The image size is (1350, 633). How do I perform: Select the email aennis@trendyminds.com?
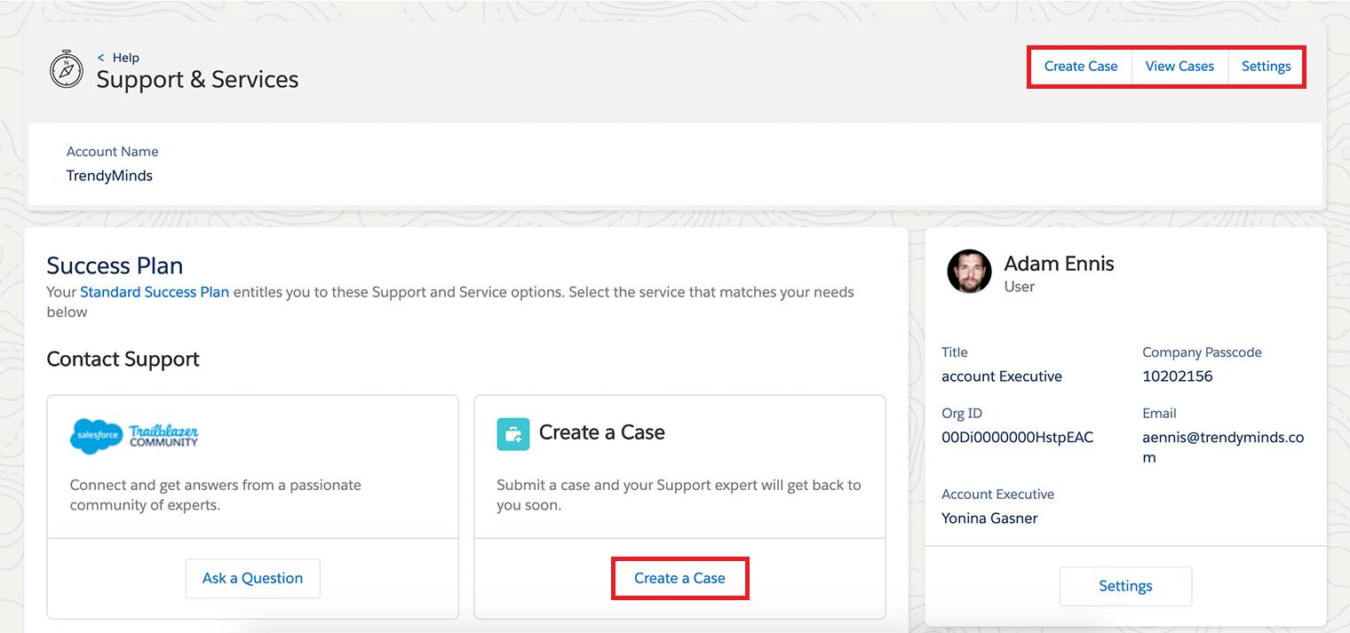1223,447
